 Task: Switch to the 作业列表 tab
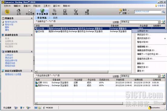click(x=42, y=18)
